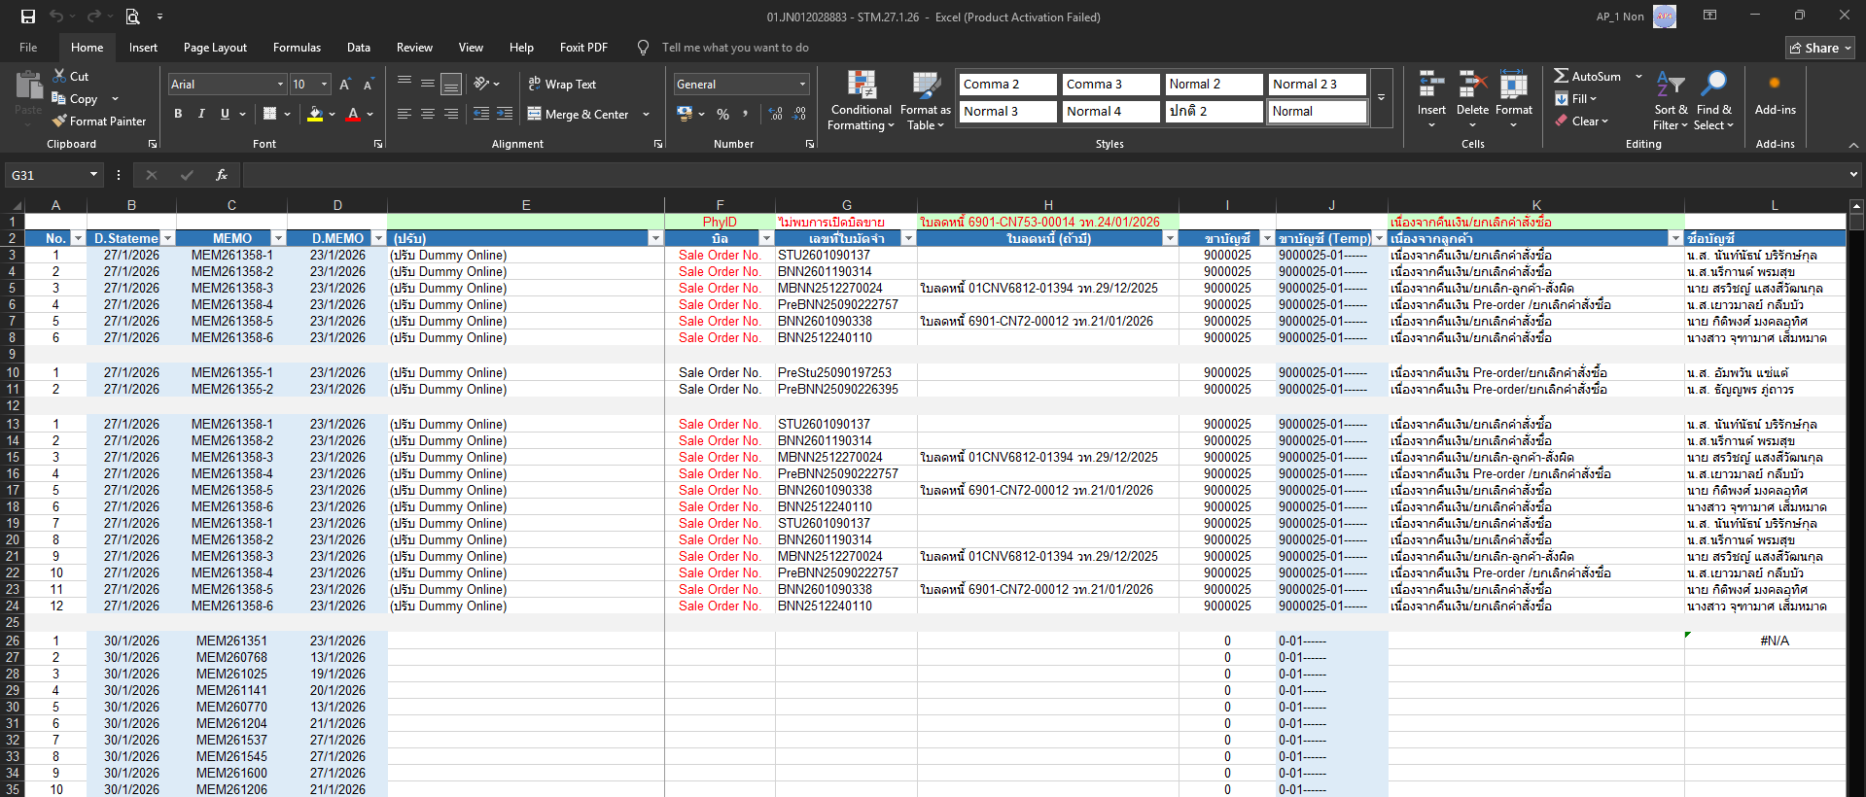Apply the Comma 2 cell style

click(x=1006, y=85)
